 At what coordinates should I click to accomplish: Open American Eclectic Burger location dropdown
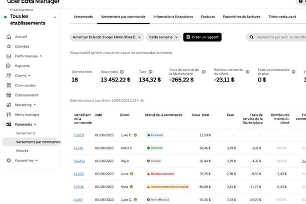[x=107, y=37]
